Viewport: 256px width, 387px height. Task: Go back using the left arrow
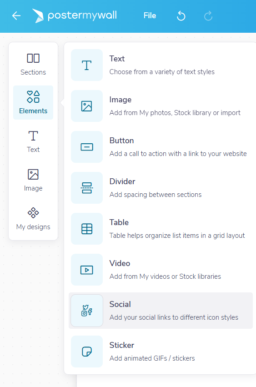click(x=16, y=16)
